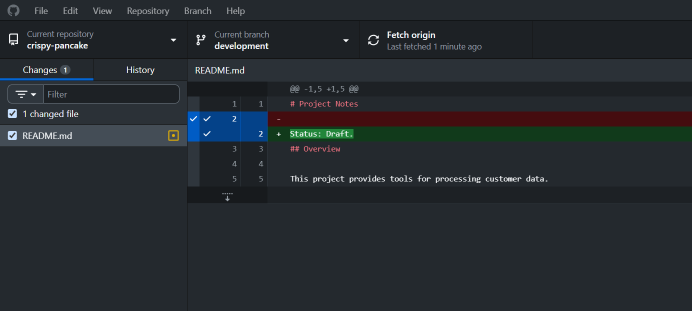The image size is (692, 311).
Task: Open the Repository menu
Action: [148, 10]
